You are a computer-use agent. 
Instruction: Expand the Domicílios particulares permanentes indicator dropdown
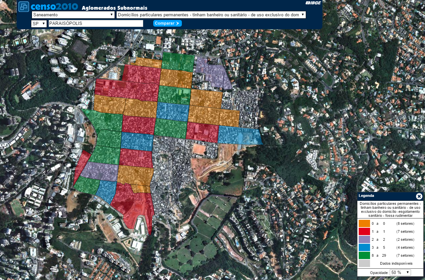211,15
